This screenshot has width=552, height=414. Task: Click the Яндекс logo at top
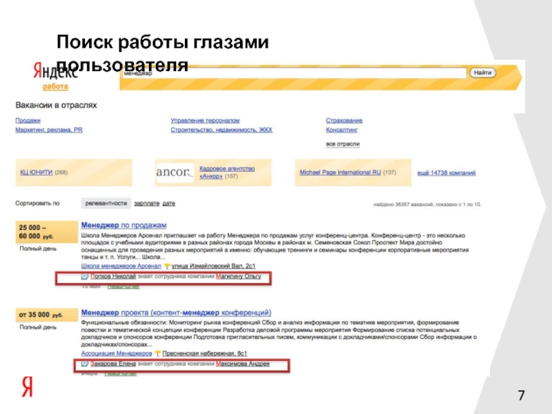coord(55,70)
